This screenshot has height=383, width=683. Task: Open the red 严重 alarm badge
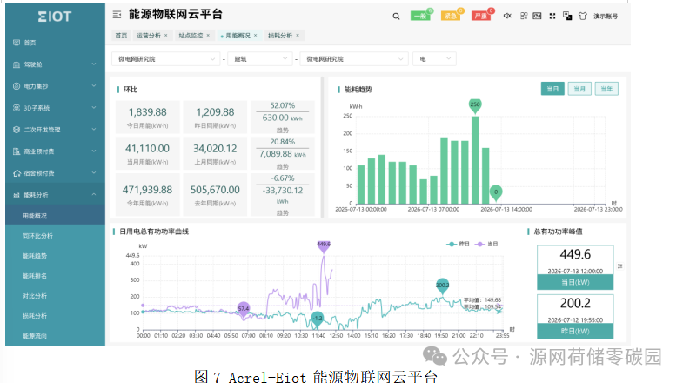coord(481,16)
